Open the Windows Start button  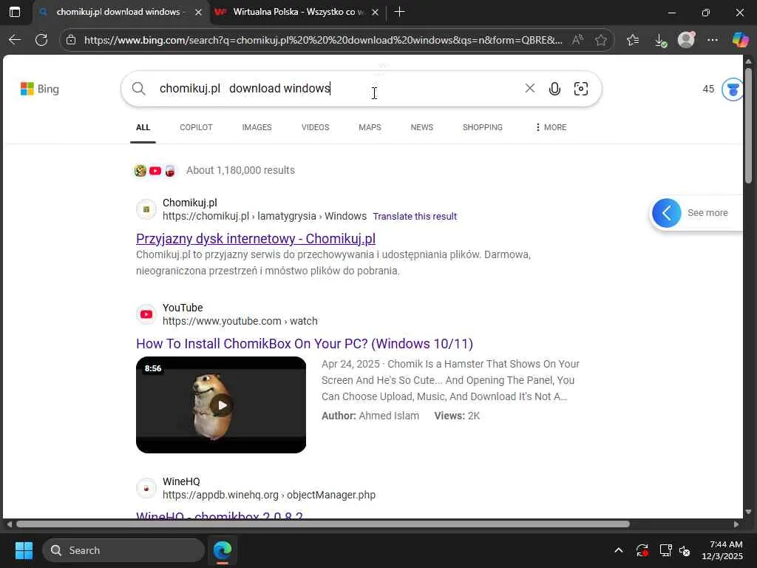tap(24, 550)
